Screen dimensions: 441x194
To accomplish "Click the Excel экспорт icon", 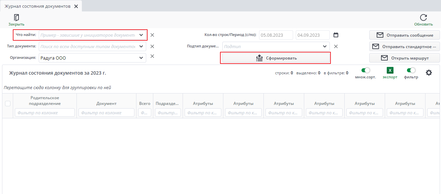I will [x=390, y=70].
